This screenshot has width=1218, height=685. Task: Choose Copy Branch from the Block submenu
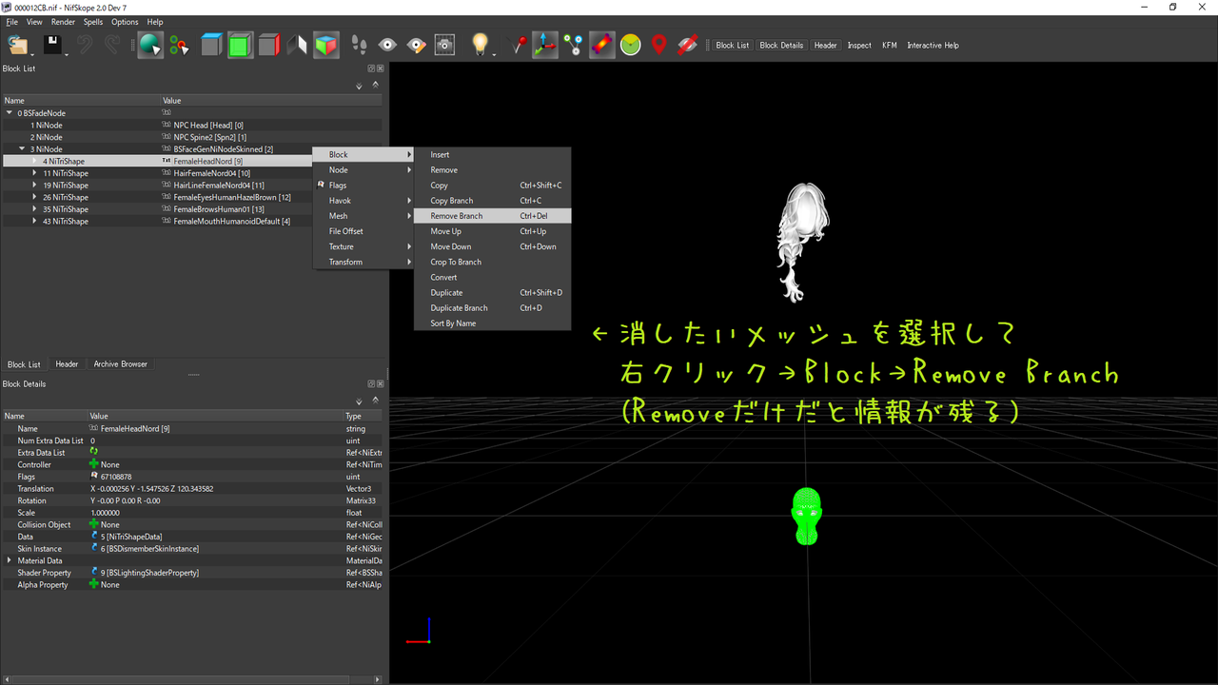pyautogui.click(x=493, y=201)
